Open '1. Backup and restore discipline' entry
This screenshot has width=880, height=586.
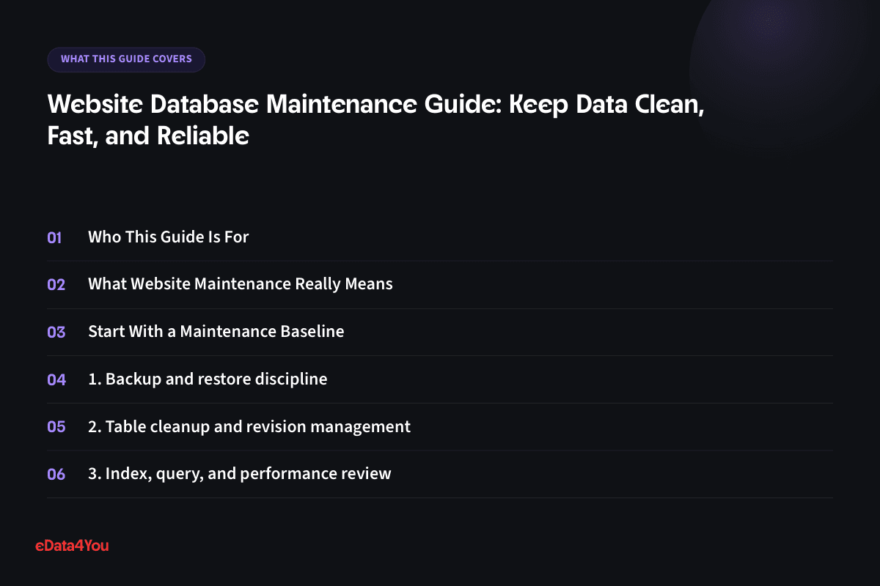(208, 379)
